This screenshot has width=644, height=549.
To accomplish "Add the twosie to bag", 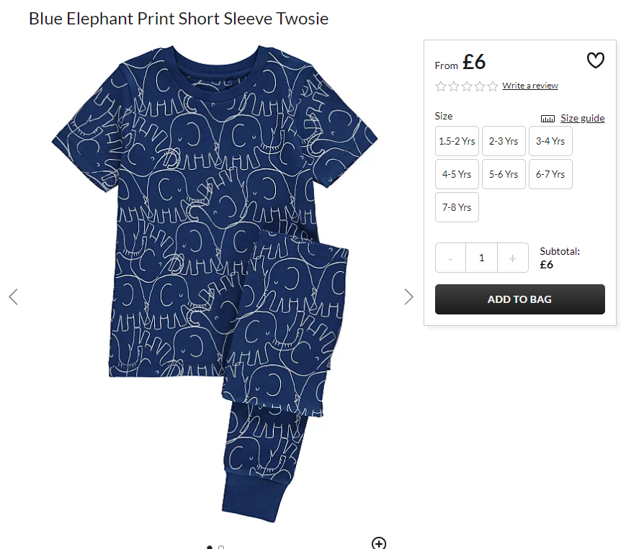I will [519, 299].
